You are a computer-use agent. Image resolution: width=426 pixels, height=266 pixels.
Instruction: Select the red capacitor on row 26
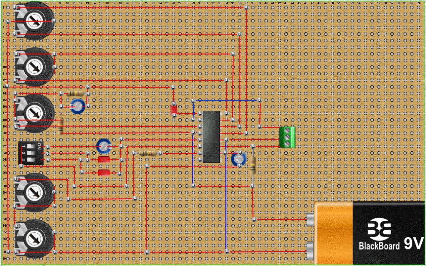pyautogui.click(x=104, y=172)
